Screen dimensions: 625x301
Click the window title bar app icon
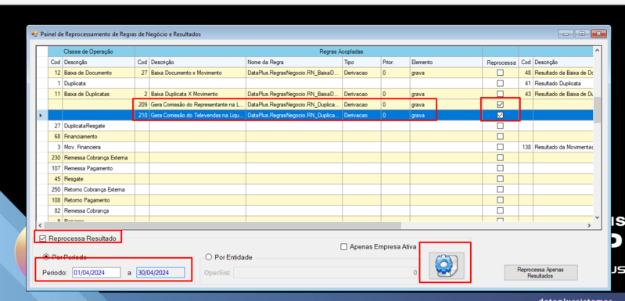[34, 34]
